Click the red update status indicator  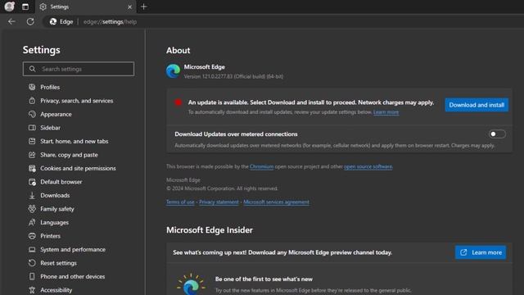(178, 102)
